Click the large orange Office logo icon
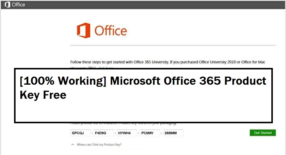The width and height of the screenshot is (286, 155). pyautogui.click(x=83, y=31)
